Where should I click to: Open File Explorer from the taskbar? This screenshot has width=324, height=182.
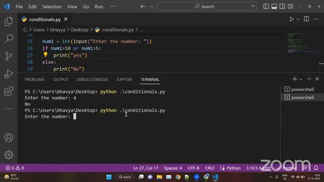(x=159, y=177)
